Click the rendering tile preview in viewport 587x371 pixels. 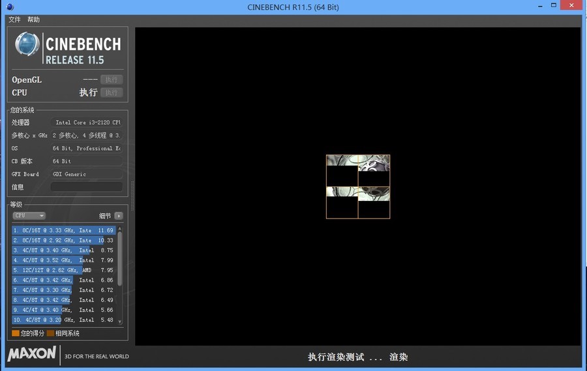coord(358,186)
